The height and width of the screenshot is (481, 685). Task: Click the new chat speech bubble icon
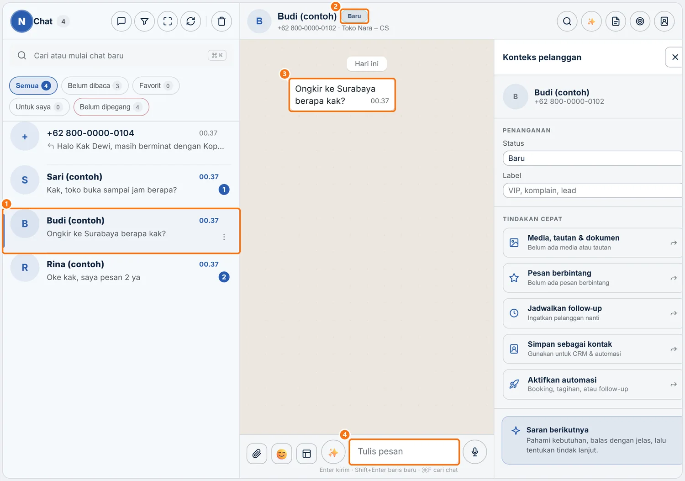click(x=121, y=21)
